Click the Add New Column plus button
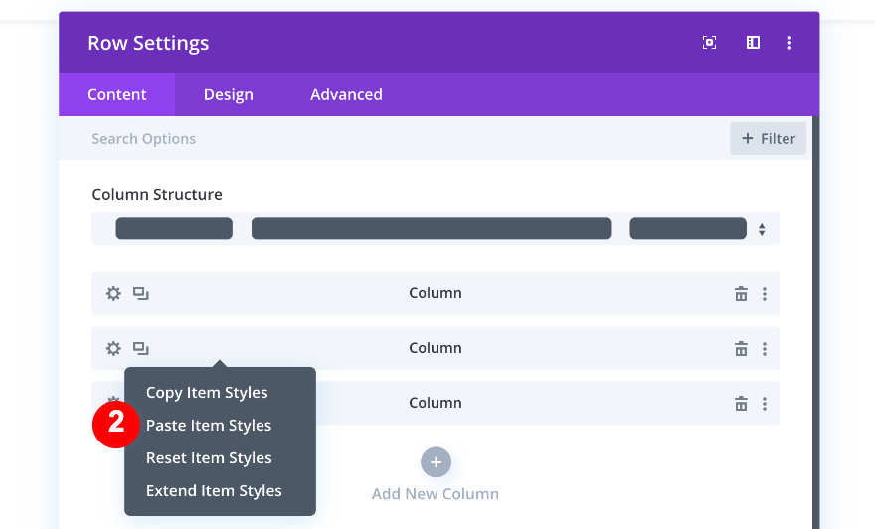Screen dimensions: 875x529 tap(436, 462)
